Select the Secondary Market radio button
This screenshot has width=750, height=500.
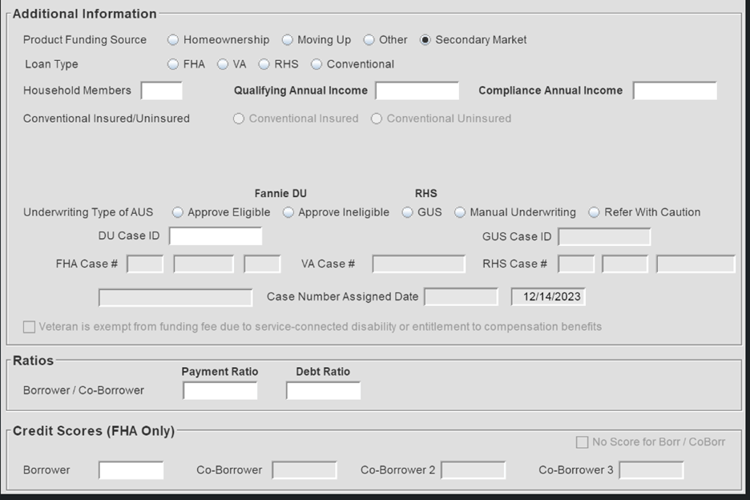(425, 40)
